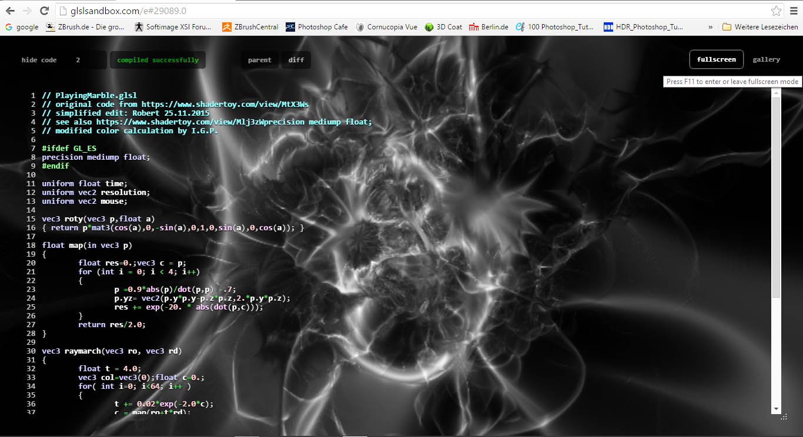Click compiled successfully status
This screenshot has height=437, width=803.
coord(158,60)
